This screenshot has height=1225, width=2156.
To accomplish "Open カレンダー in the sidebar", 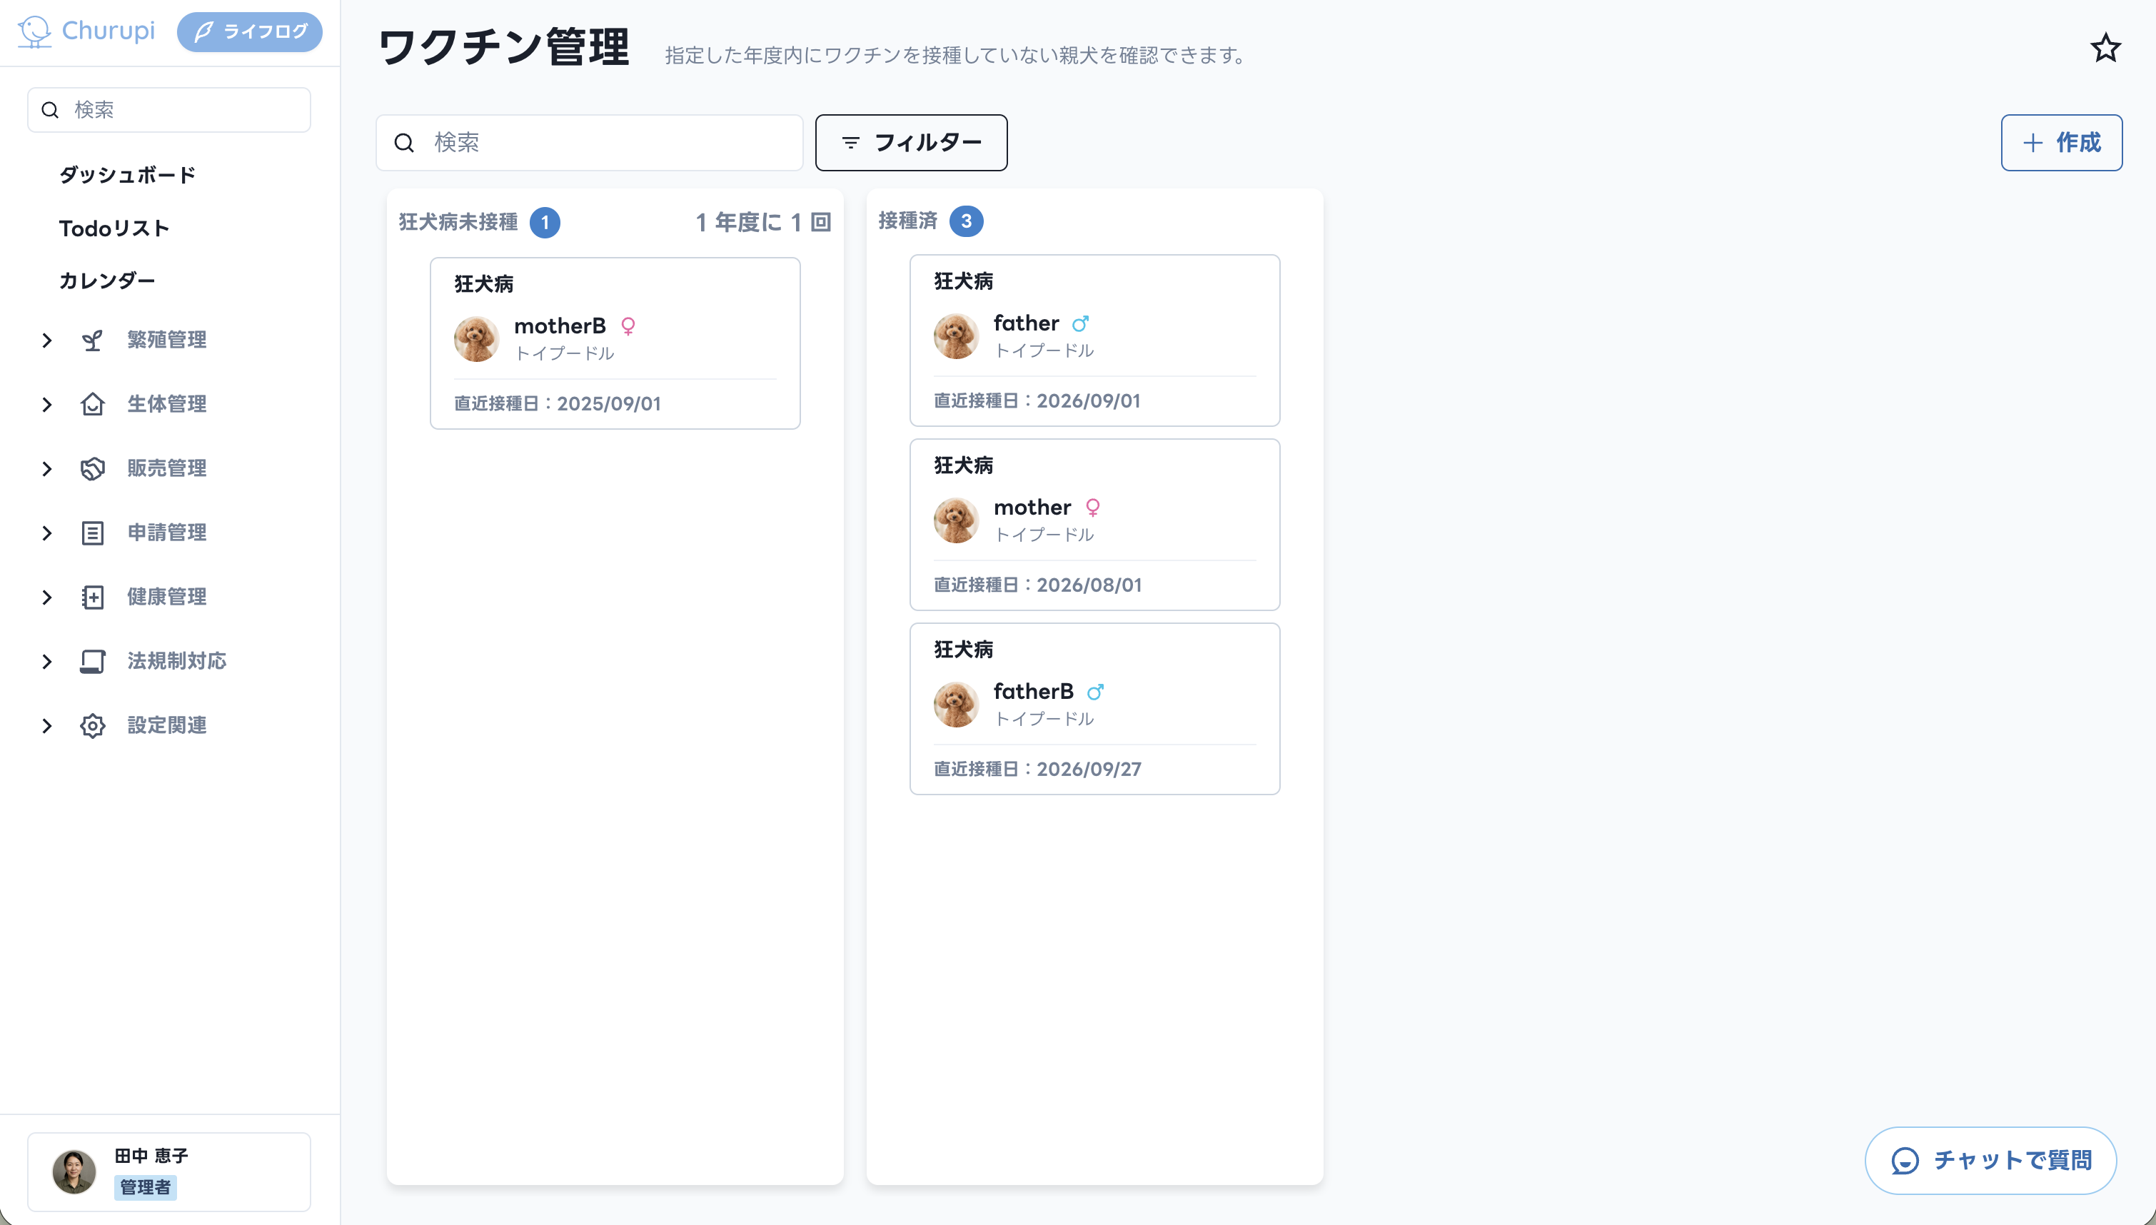I will tap(107, 280).
